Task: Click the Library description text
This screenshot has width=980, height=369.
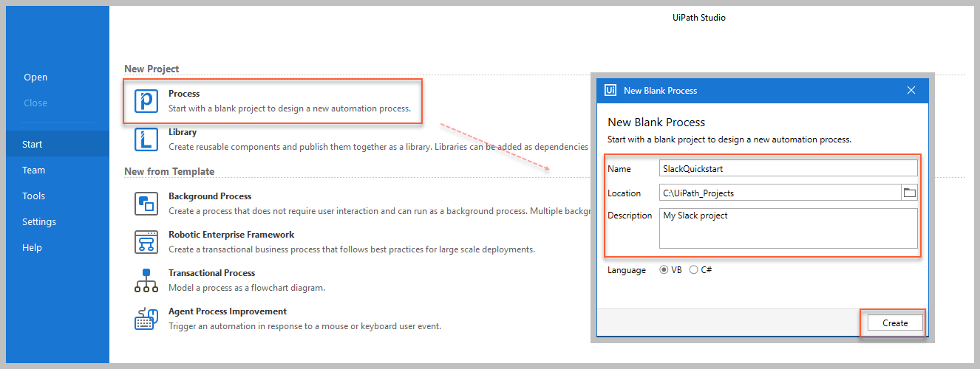Action: (x=378, y=147)
